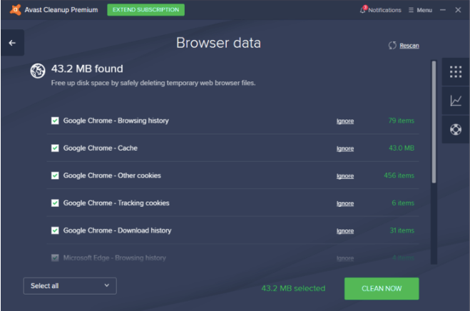This screenshot has height=311, width=470.
Task: Click the 31 items count
Action: (402, 230)
